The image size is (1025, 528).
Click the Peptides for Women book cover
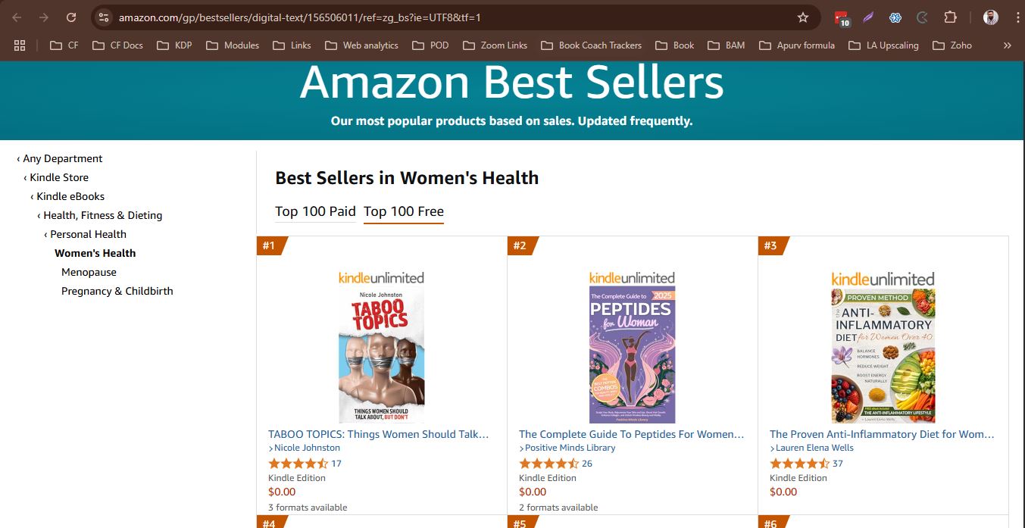[x=632, y=354]
